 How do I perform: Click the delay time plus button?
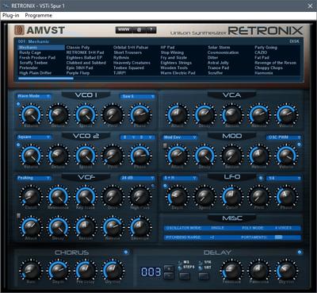click(x=169, y=268)
